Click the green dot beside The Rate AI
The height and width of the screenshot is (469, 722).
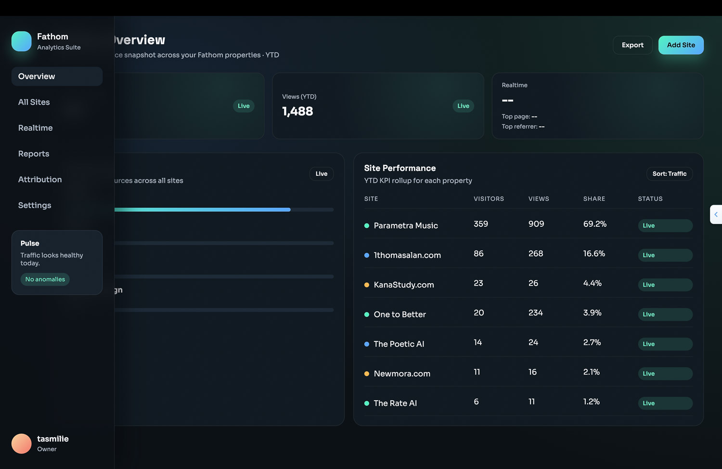click(367, 404)
